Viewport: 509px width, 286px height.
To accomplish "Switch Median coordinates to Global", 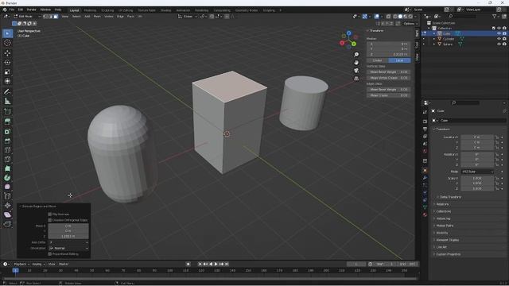I will [x=378, y=60].
